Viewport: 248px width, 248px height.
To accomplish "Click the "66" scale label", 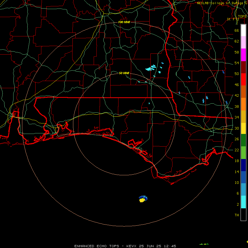I will [x=237, y=30].
